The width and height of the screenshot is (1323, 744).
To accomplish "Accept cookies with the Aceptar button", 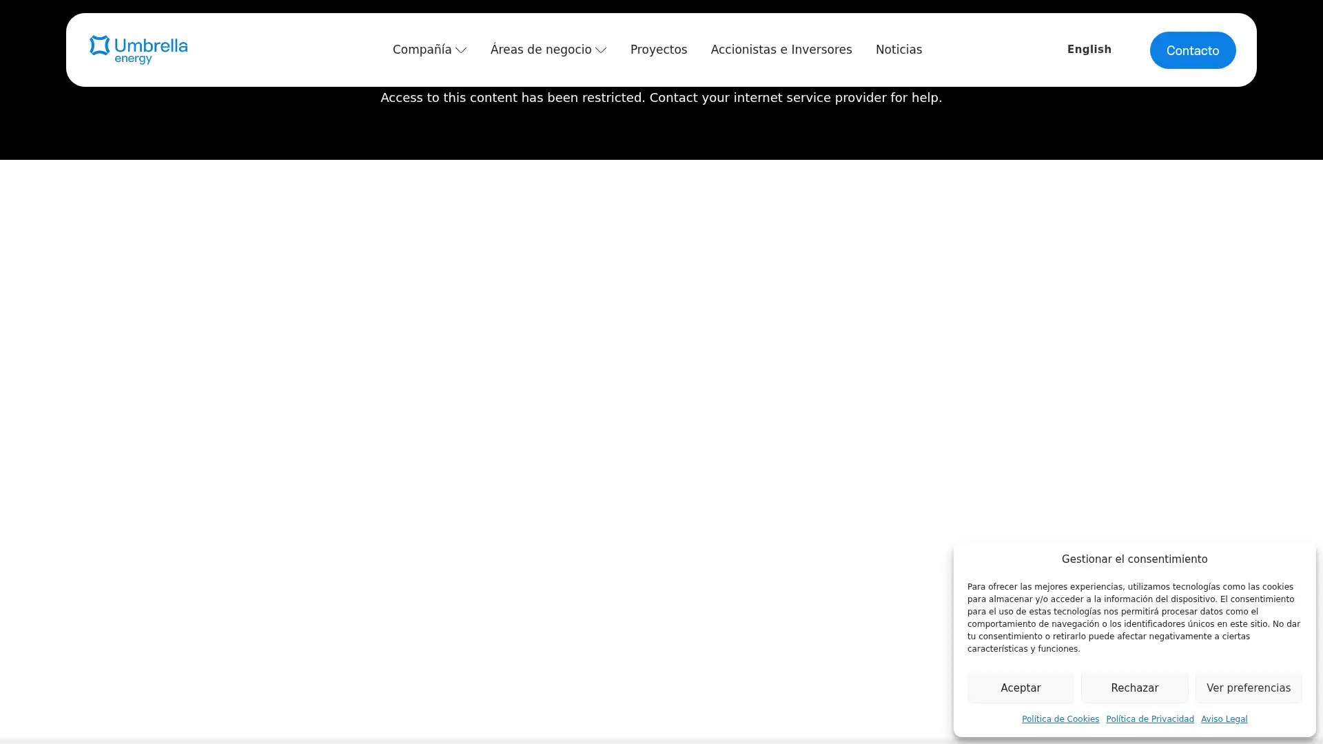I will (x=1021, y=688).
